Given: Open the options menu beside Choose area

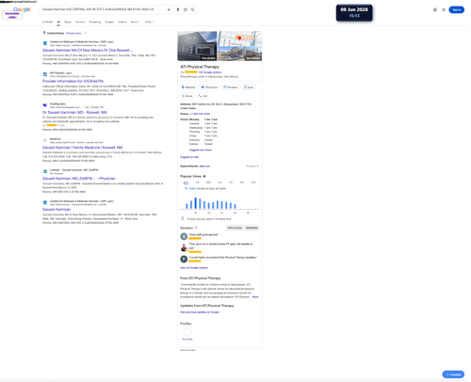Looking at the screenshot, I should click(x=86, y=33).
